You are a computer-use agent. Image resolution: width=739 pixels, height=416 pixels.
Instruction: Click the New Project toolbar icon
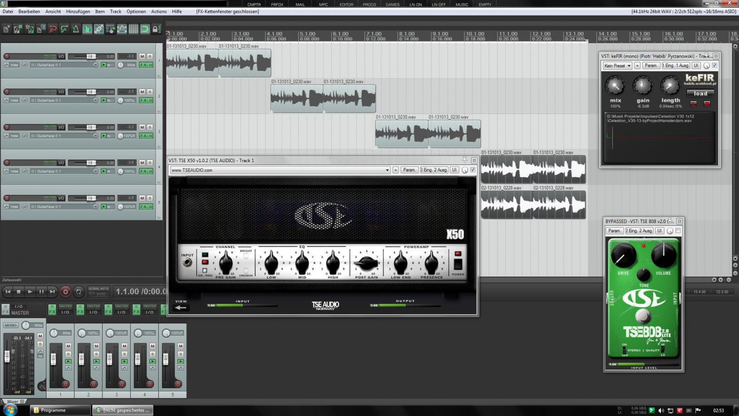click(6, 29)
